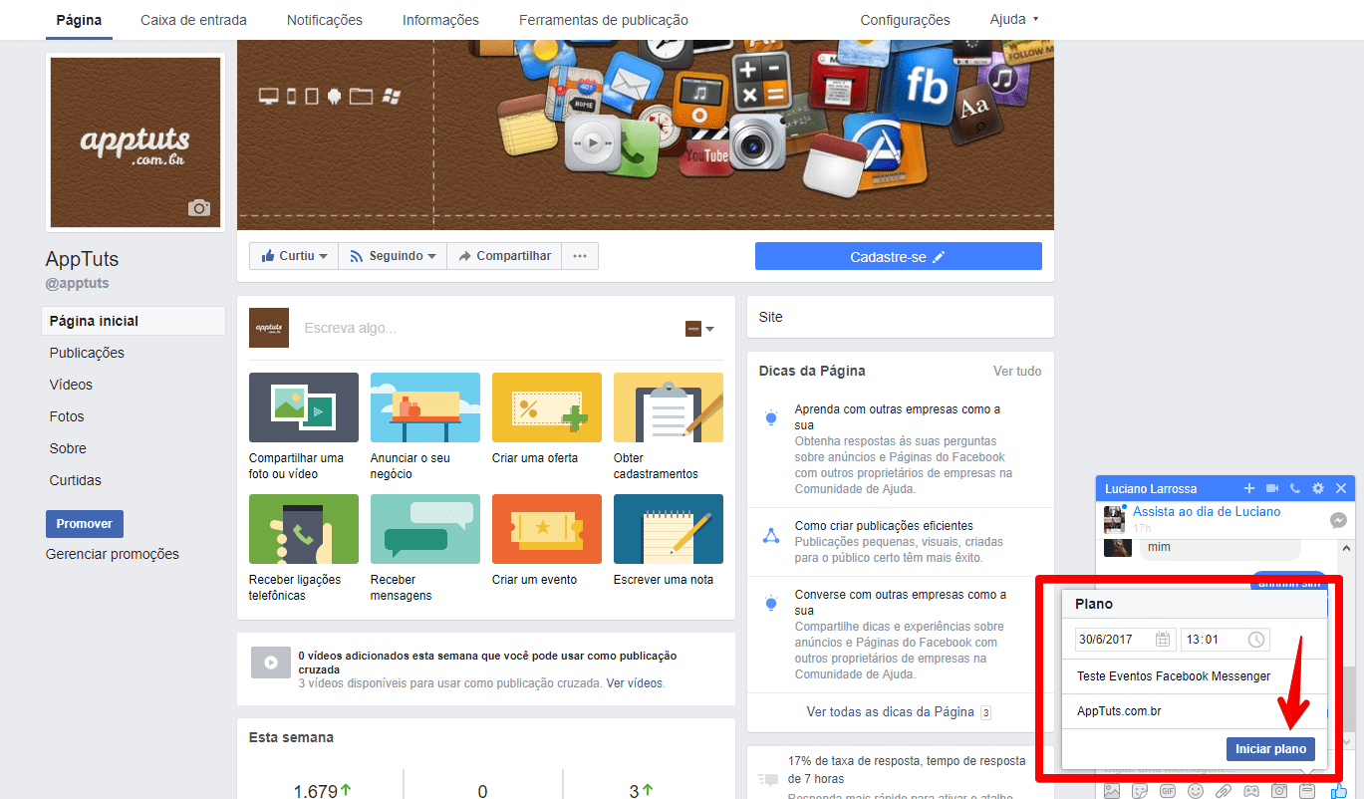Screen dimensions: 1364x799
Task: Open Gerenciar promoções link
Action: (113, 554)
